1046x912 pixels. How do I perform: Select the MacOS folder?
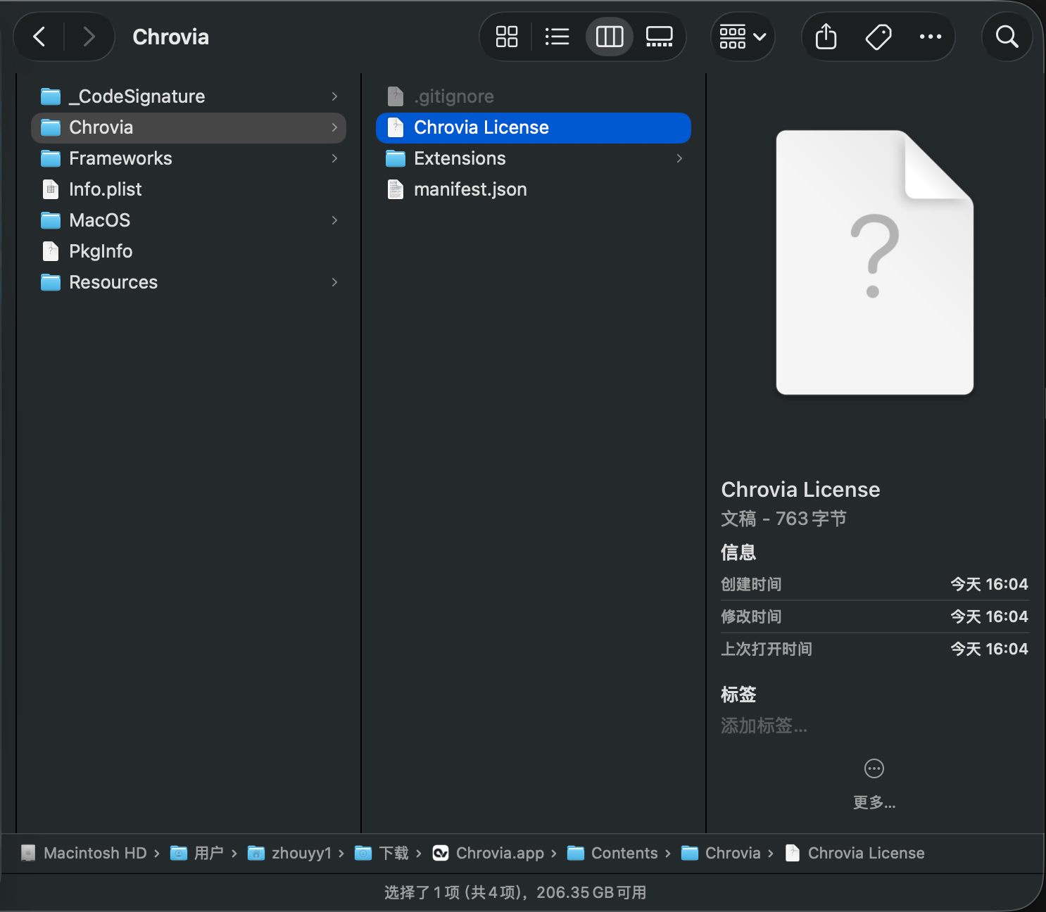coord(189,220)
